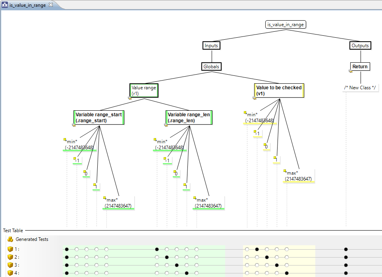The height and width of the screenshot is (277, 382).
Task: Click the /* New Class */ placeholder
Action: pyautogui.click(x=360, y=87)
